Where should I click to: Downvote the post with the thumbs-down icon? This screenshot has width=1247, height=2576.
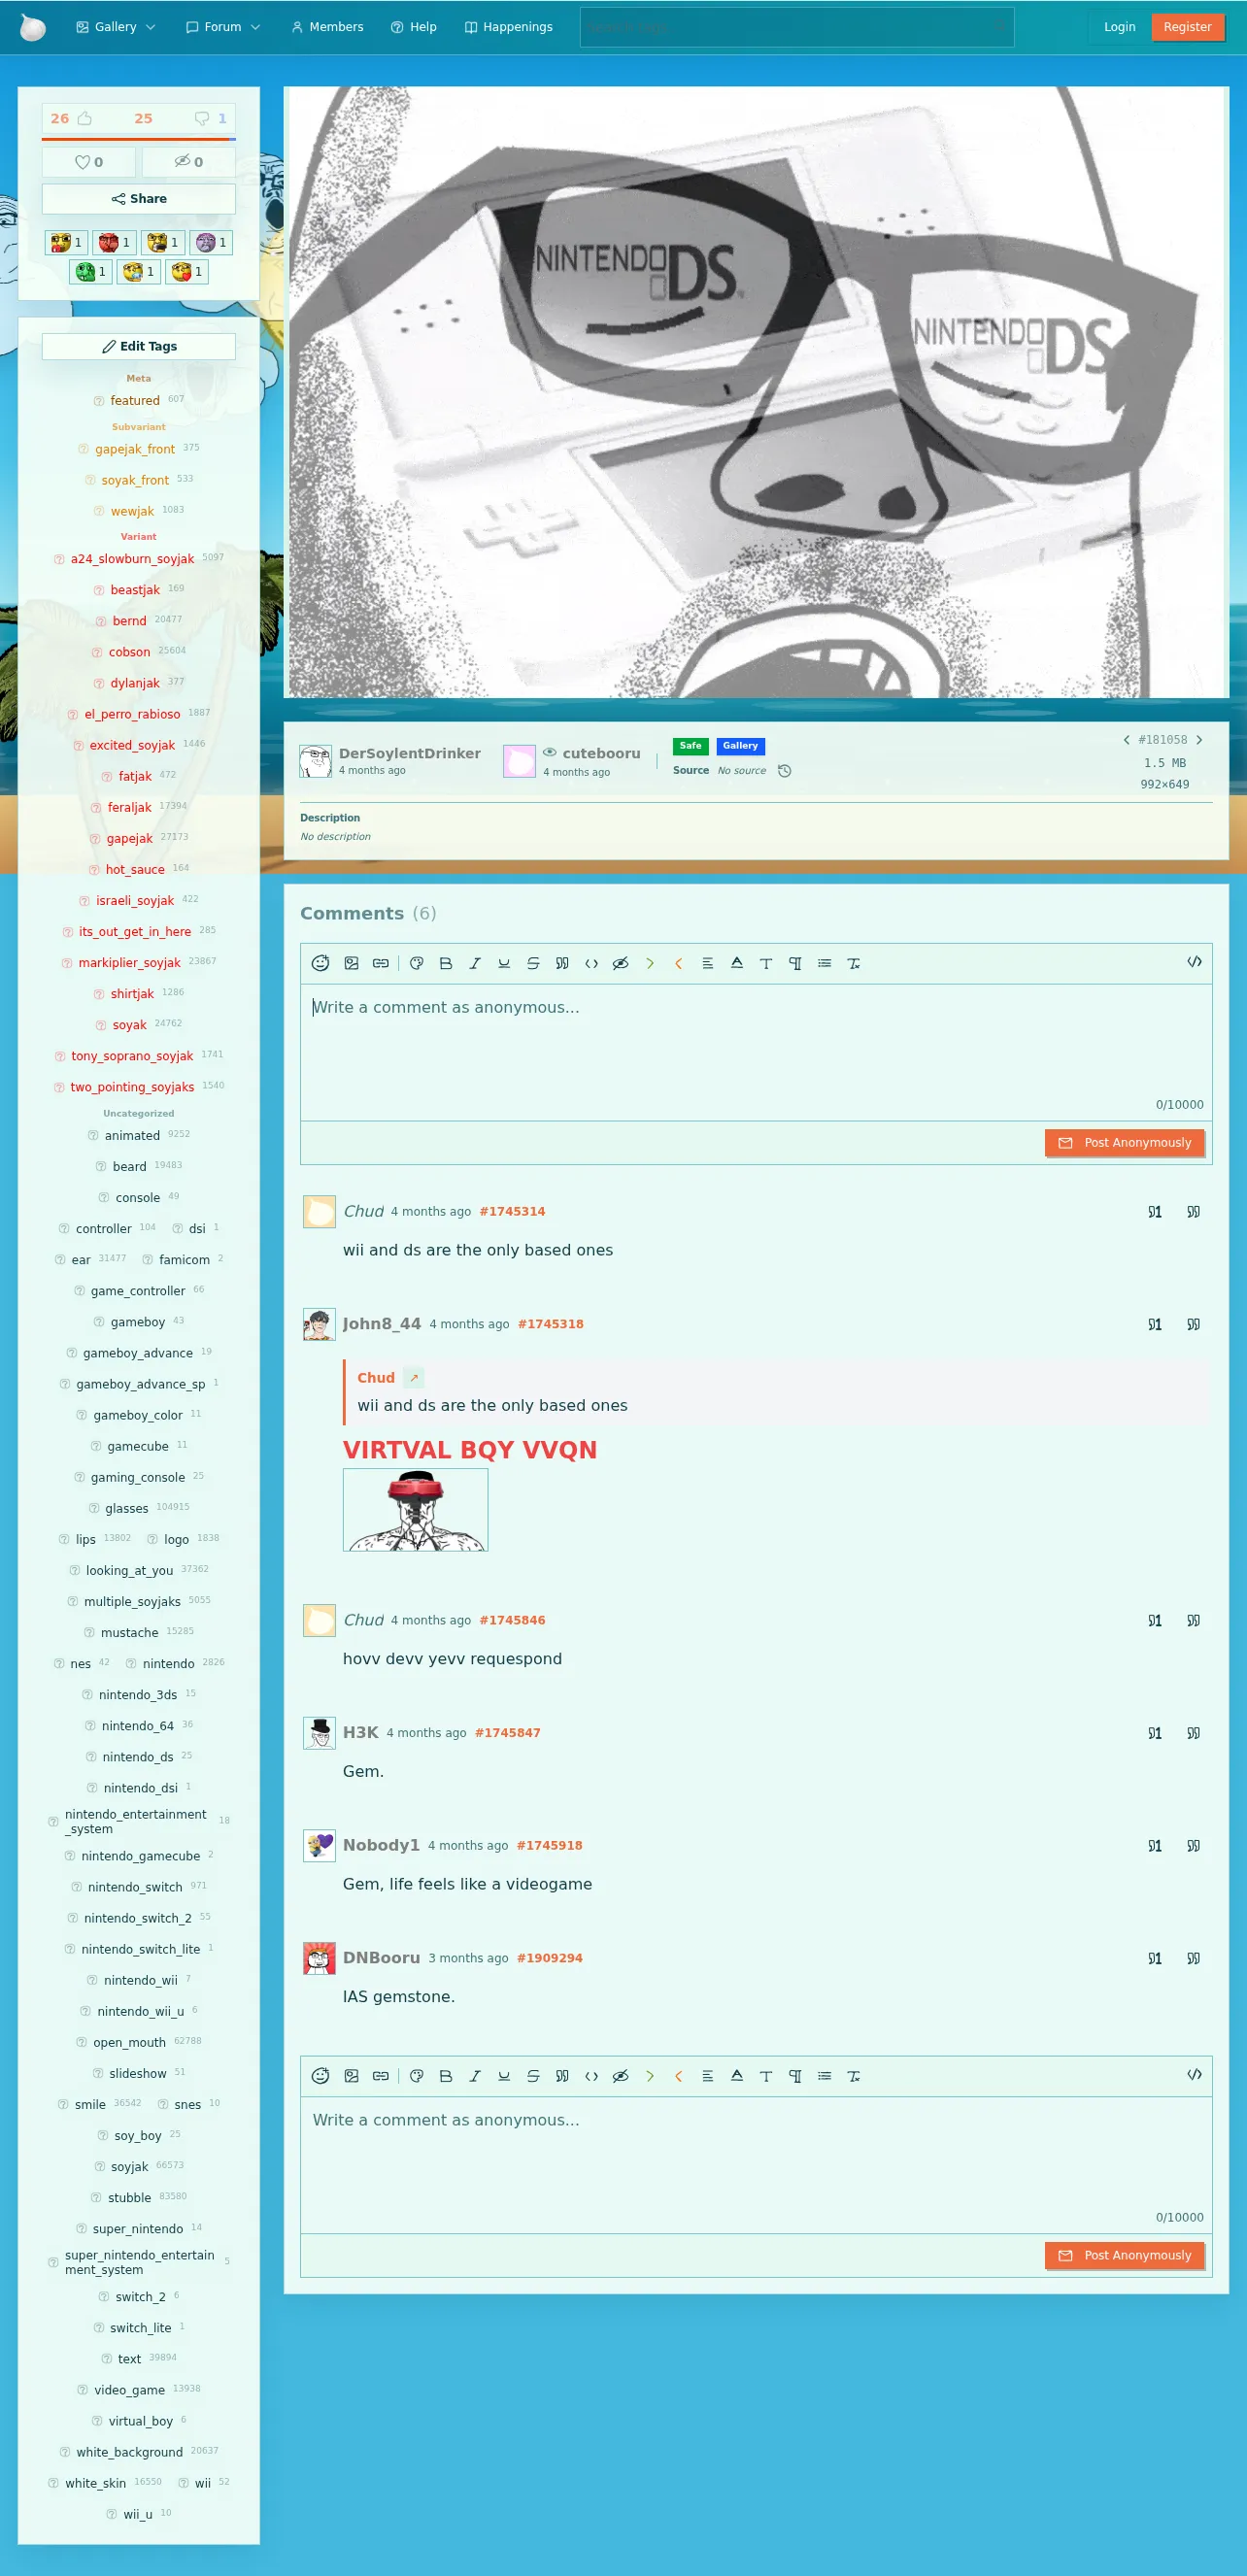pos(202,118)
